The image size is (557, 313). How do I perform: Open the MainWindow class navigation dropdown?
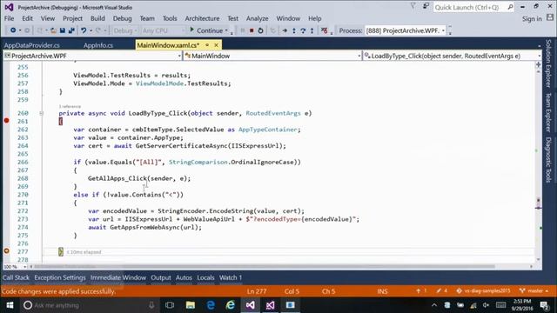[359, 56]
